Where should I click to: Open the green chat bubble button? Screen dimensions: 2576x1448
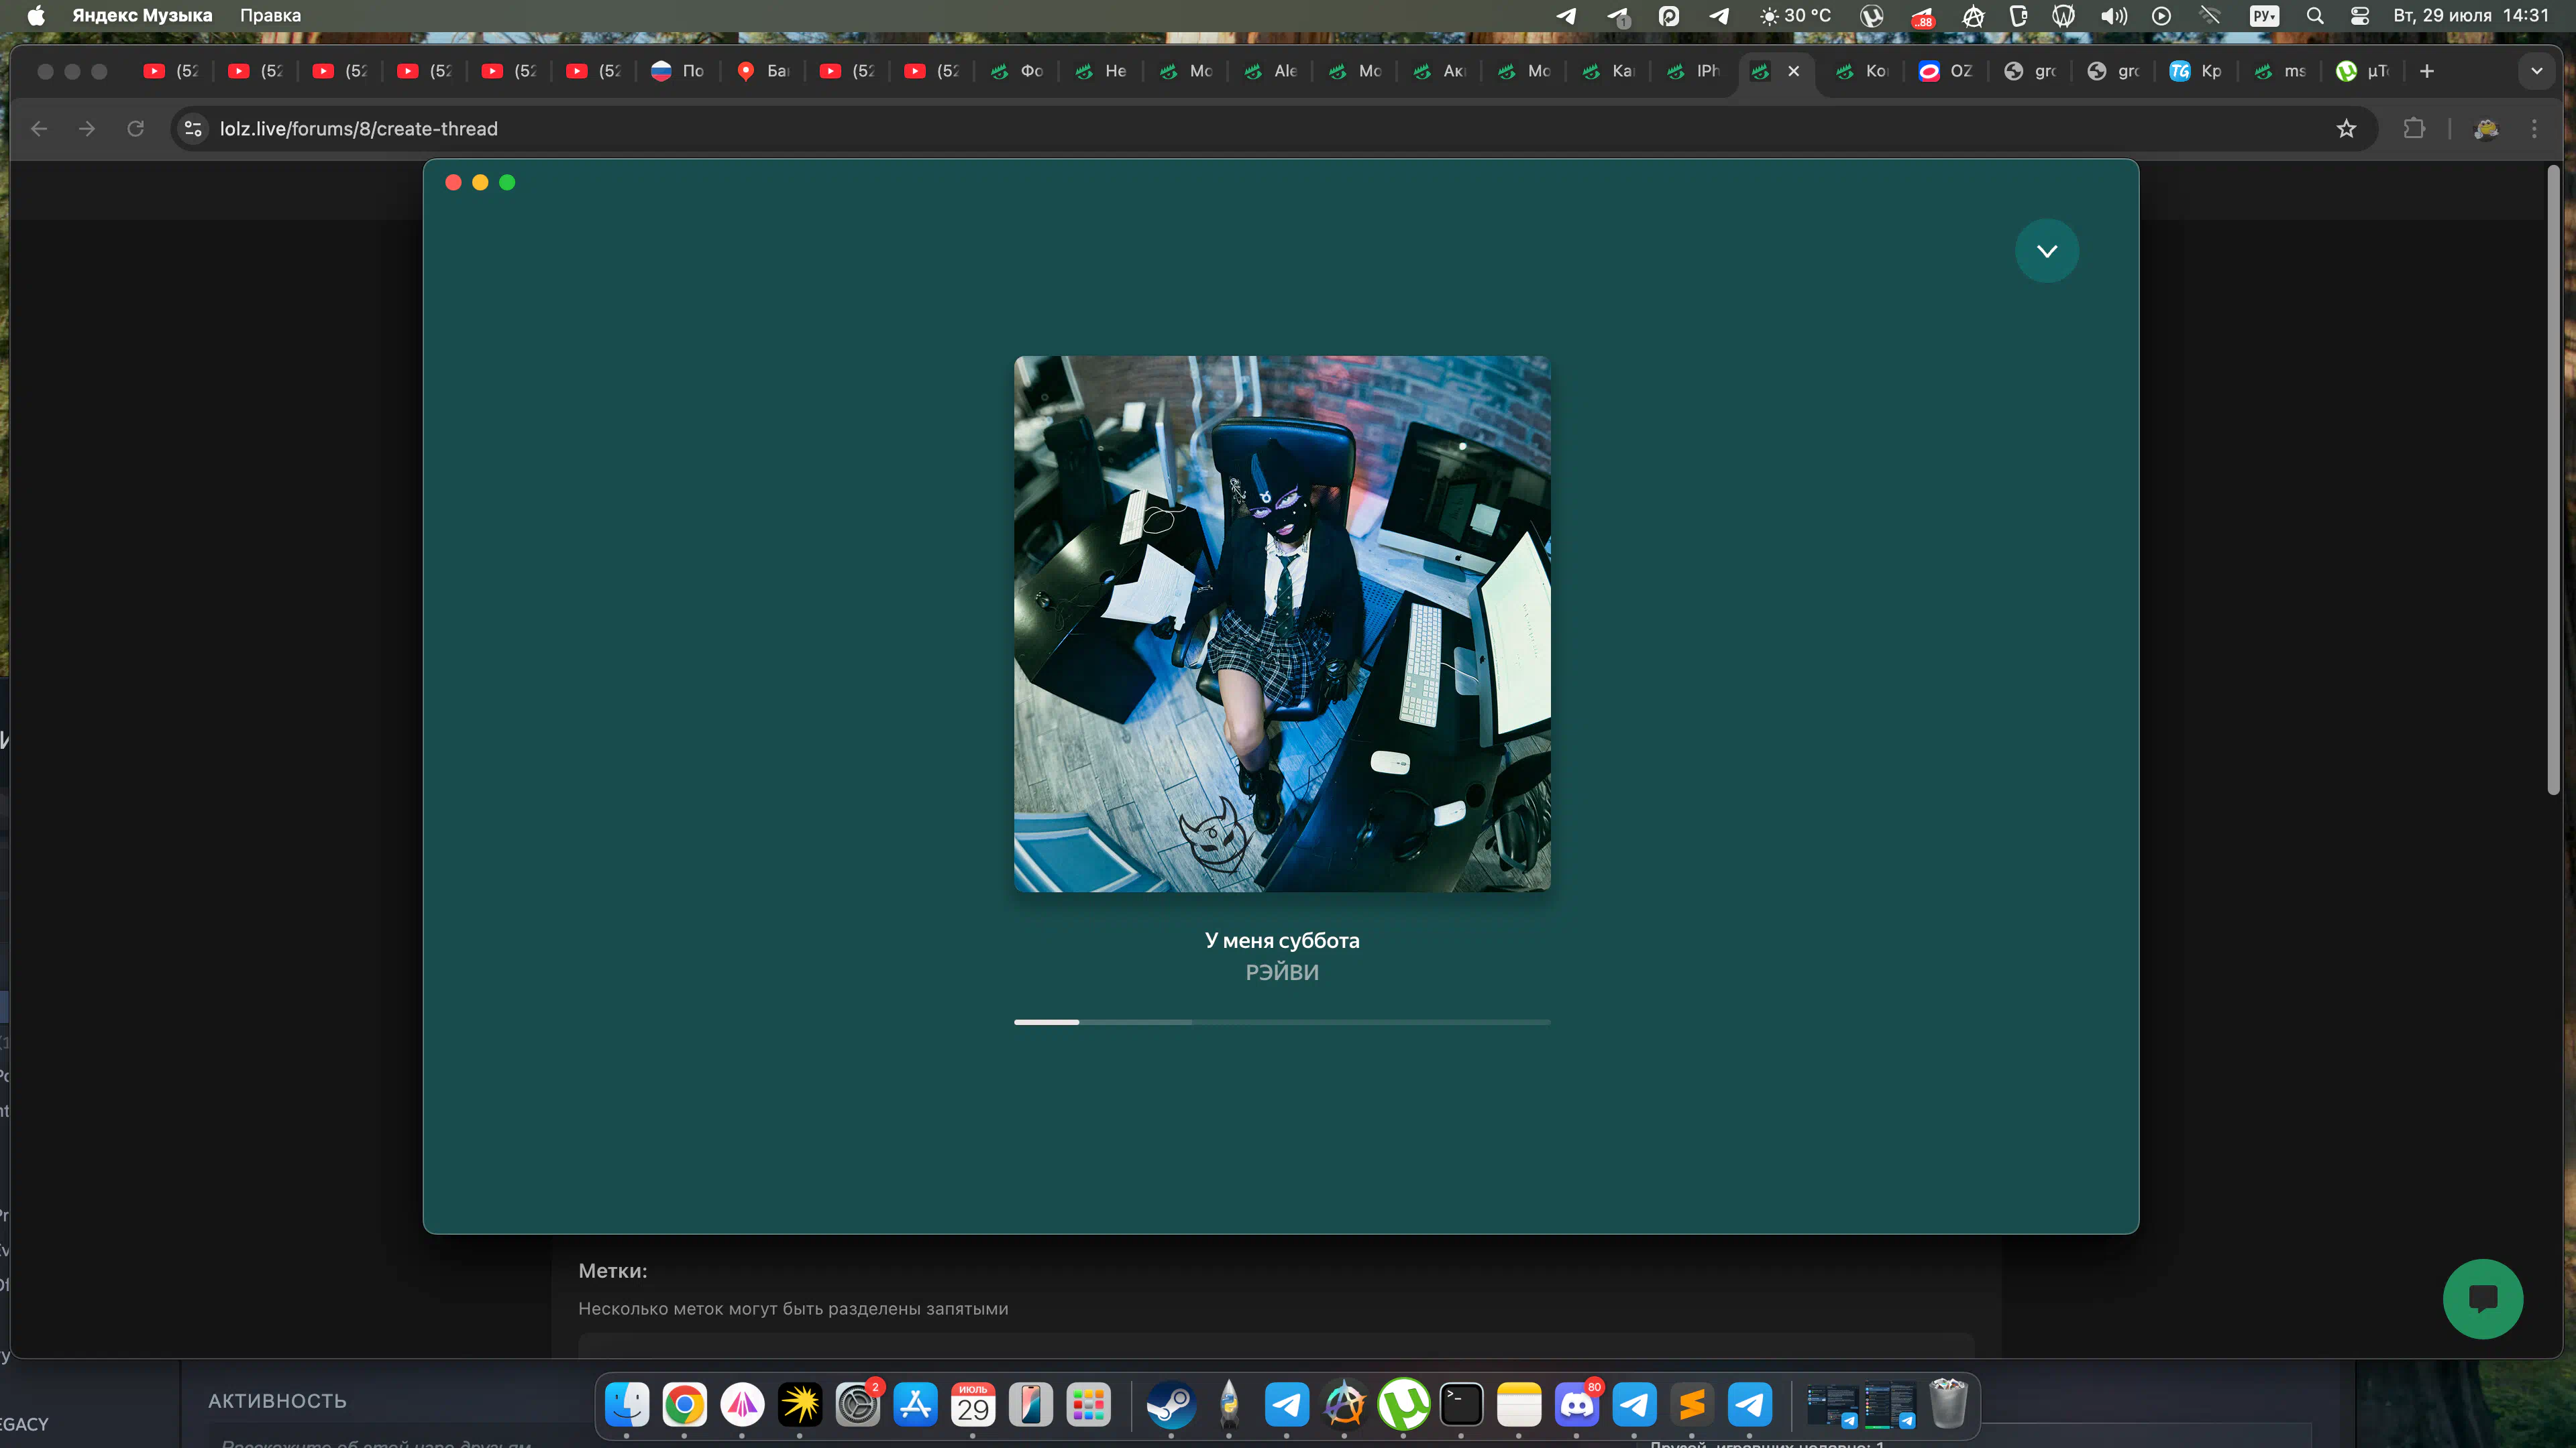point(2482,1298)
